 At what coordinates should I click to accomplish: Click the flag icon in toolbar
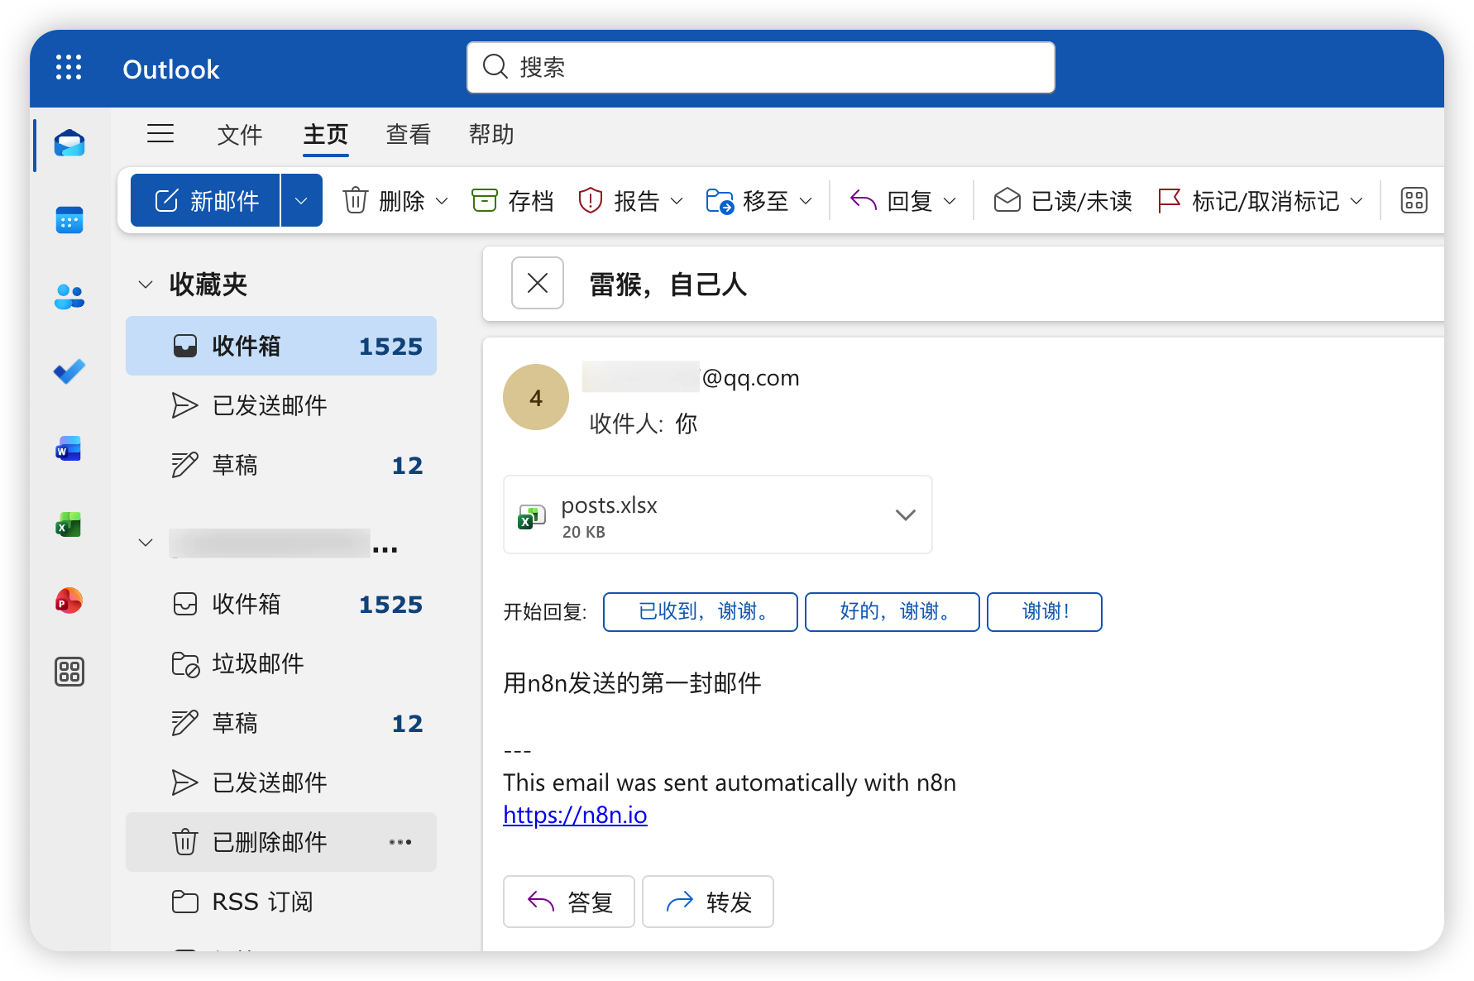coord(1169,200)
